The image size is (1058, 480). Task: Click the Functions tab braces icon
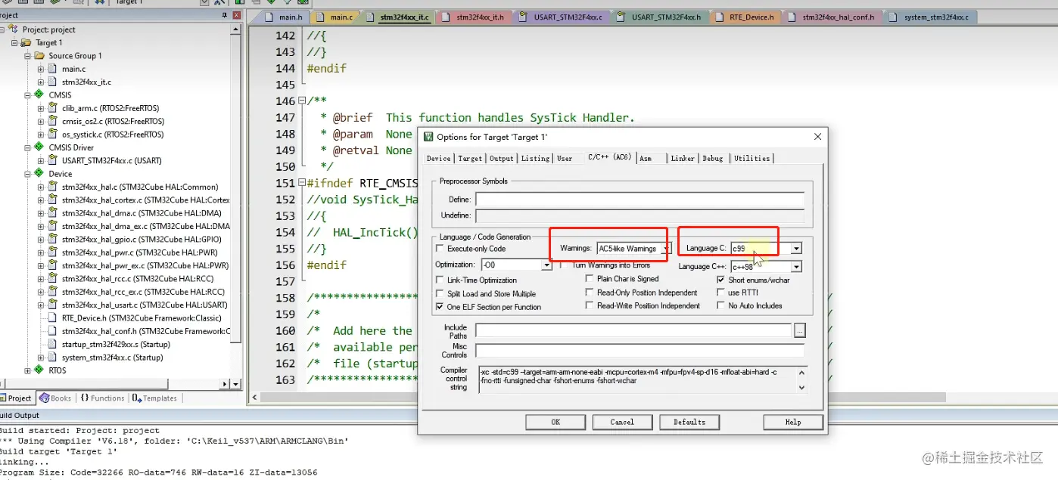point(84,398)
